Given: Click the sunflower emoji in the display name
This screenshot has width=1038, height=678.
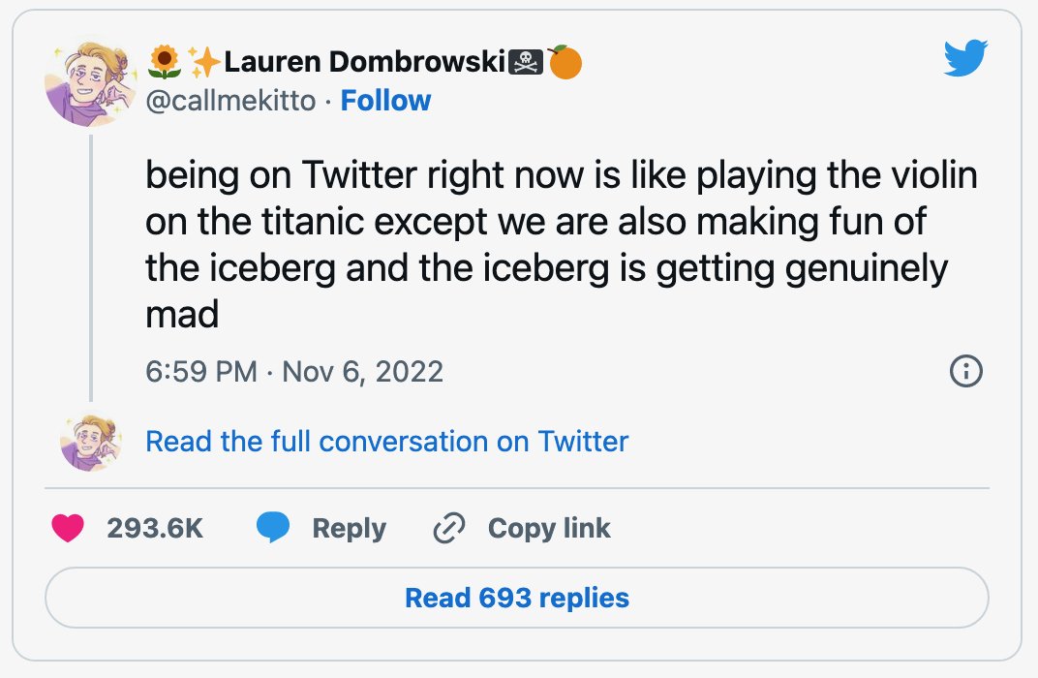Looking at the screenshot, I should 165,62.
